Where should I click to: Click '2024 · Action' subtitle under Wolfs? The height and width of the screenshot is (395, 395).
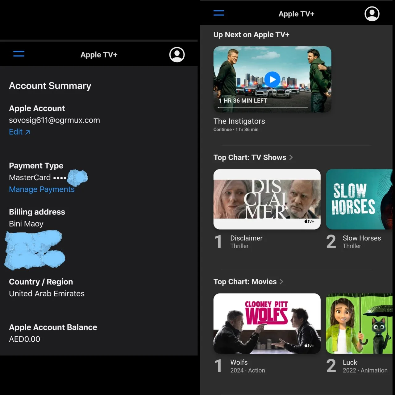pyautogui.click(x=247, y=370)
